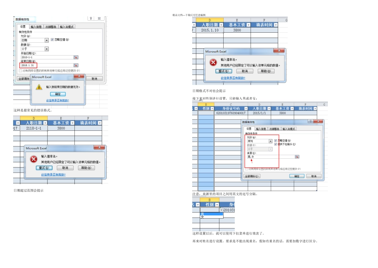
Task: Click the 结束日期 field containing 2018.1.31
Action: (x=47, y=65)
